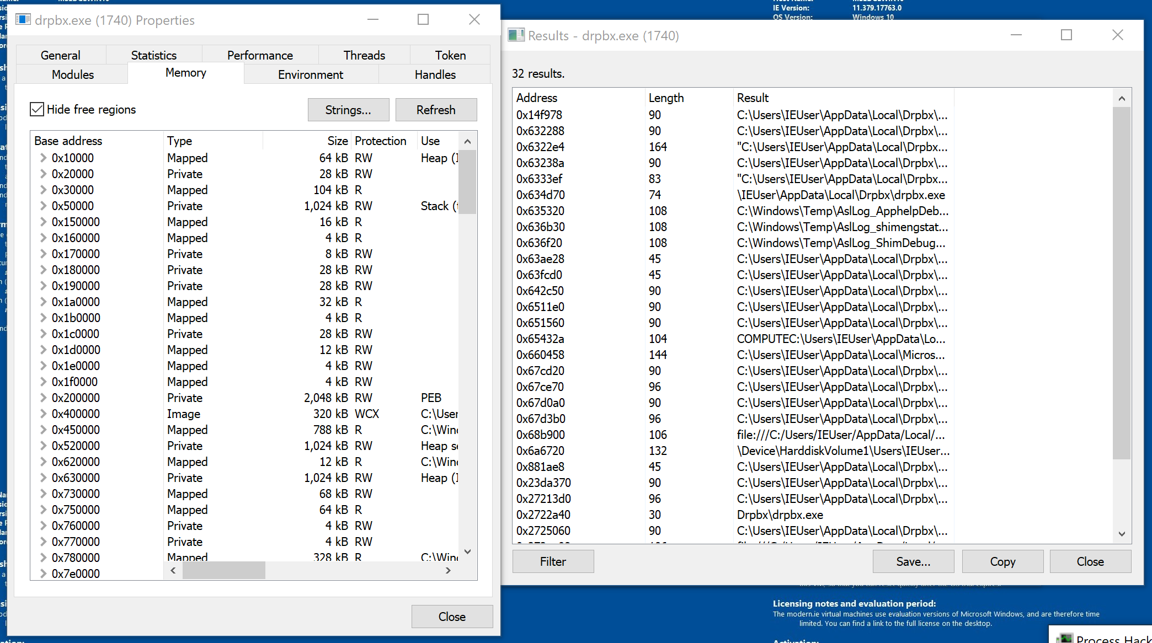1152x643 pixels.
Task: Expand the 0x10000 memory region
Action: pyautogui.click(x=42, y=158)
